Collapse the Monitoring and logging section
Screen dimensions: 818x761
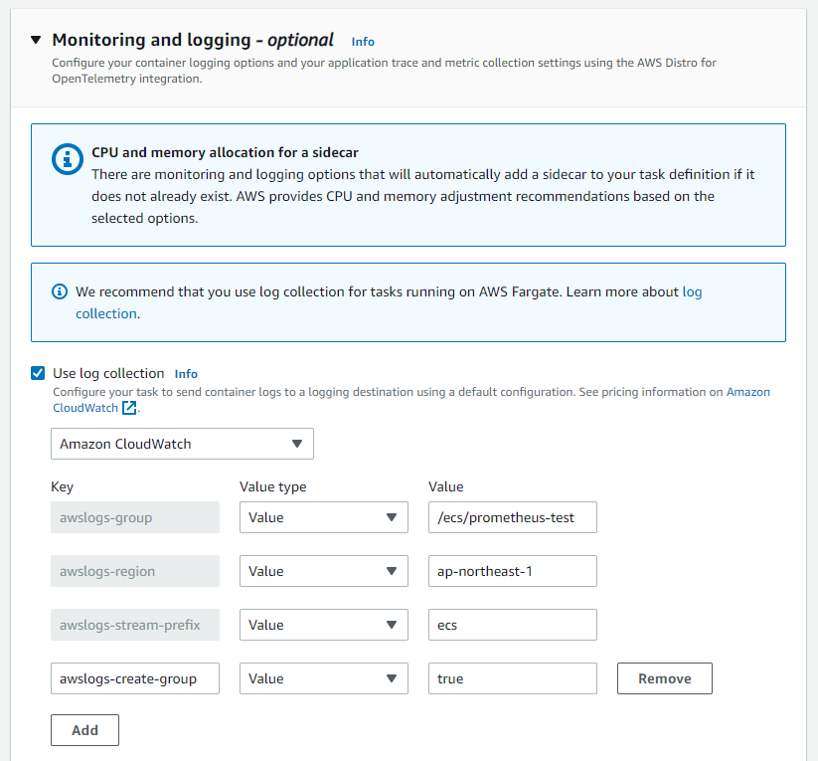pyautogui.click(x=37, y=41)
